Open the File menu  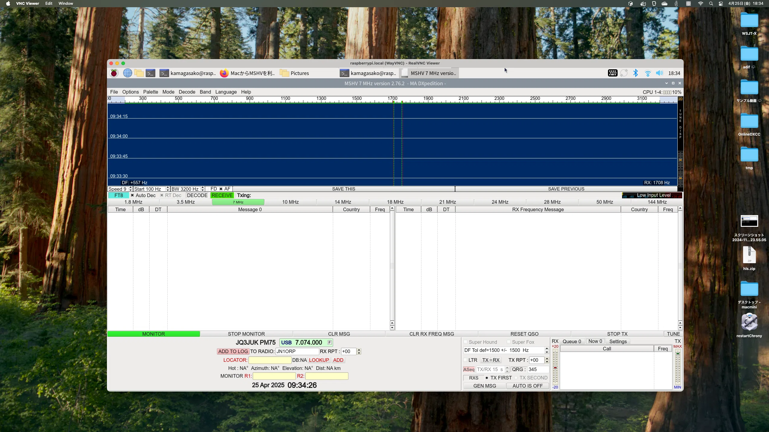click(x=114, y=92)
